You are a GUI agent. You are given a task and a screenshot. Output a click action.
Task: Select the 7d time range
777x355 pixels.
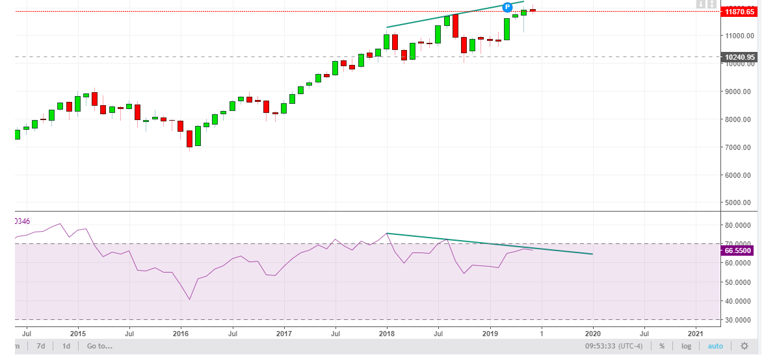[41, 346]
